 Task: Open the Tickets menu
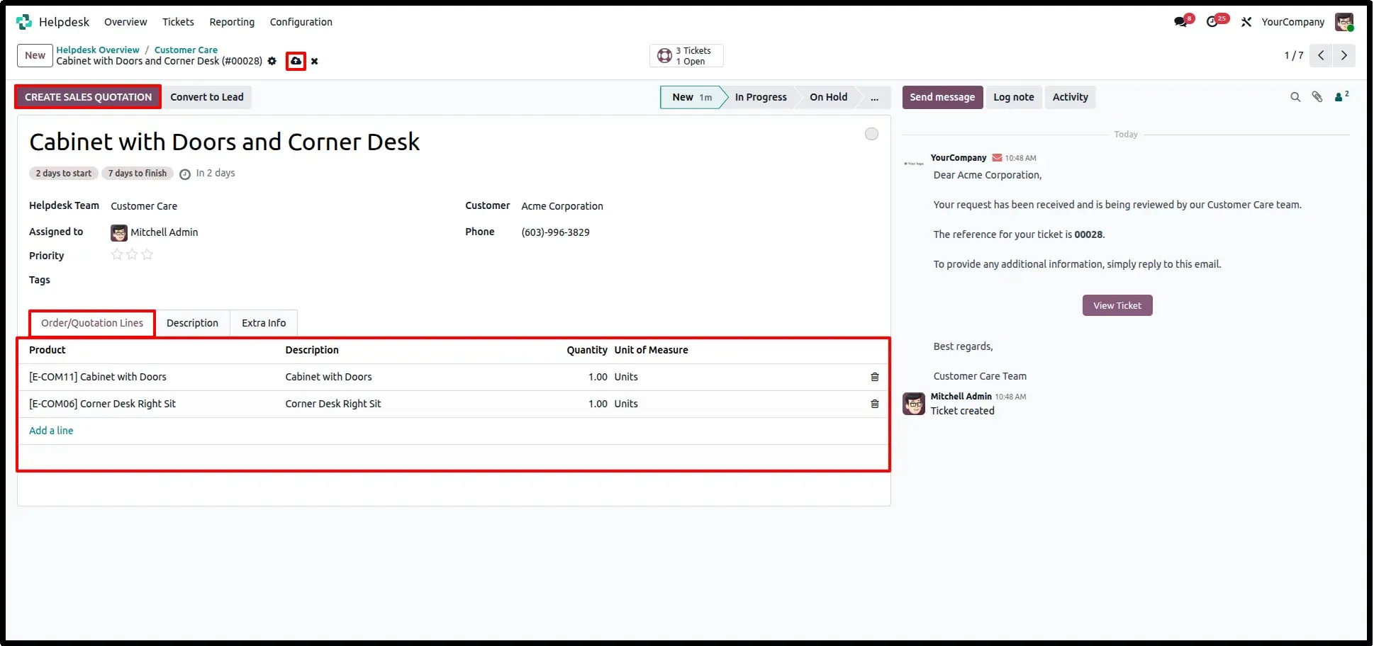178,22
